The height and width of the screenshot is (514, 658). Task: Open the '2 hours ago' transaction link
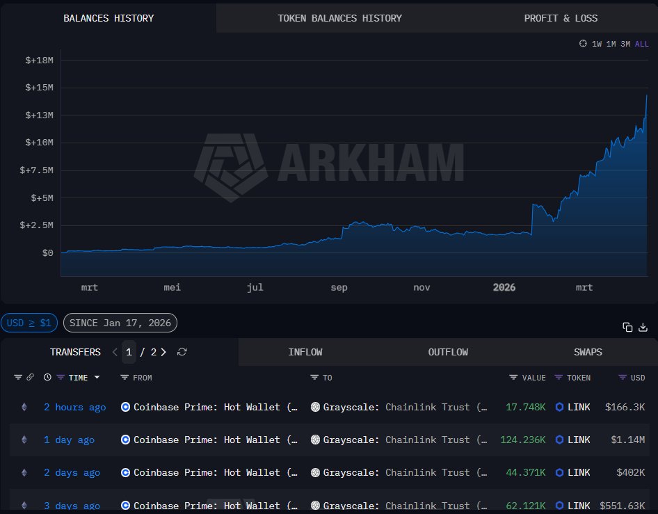coord(74,408)
